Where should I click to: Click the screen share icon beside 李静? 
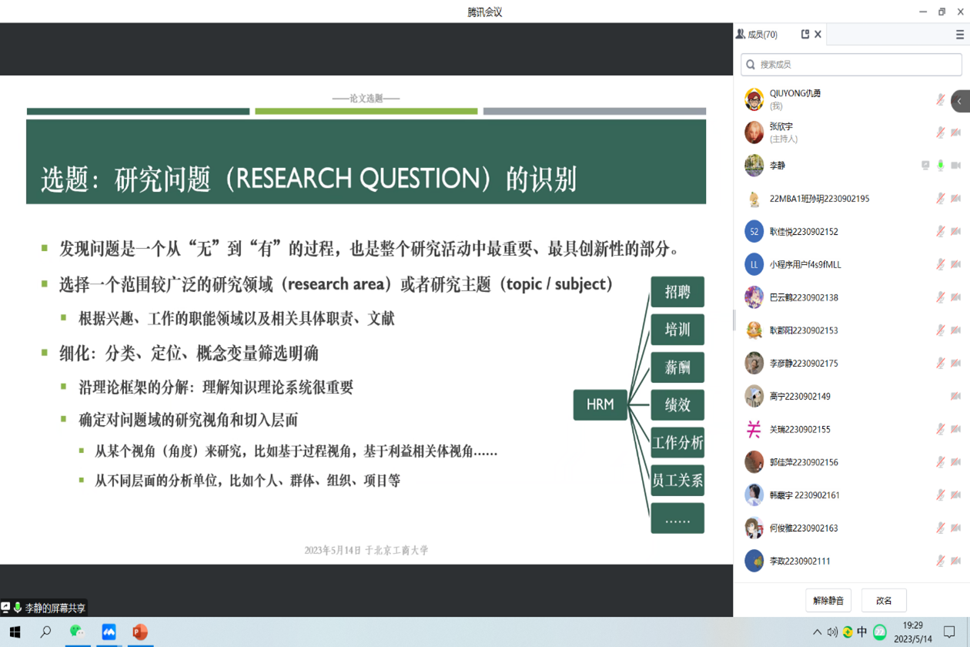[925, 166]
